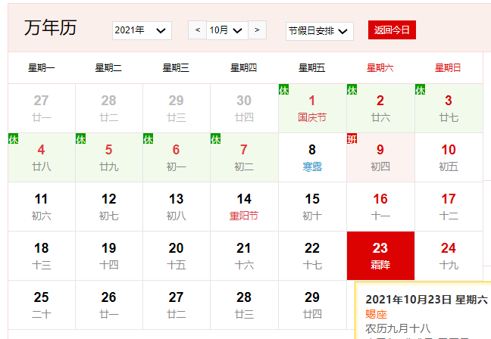Go to the previous month
The width and height of the screenshot is (491, 339).
point(197,30)
